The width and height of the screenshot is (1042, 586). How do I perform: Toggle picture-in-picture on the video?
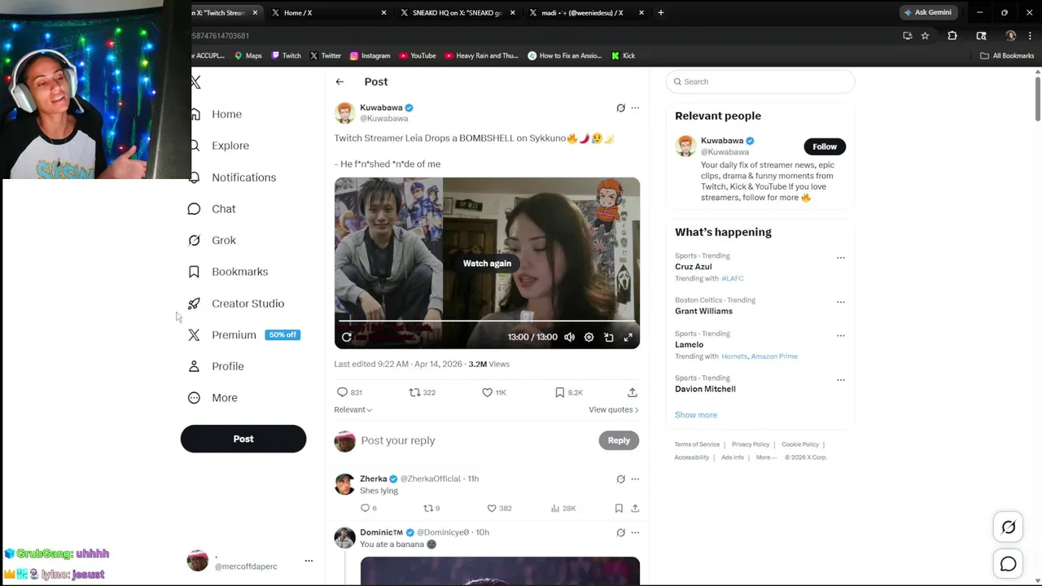click(609, 337)
